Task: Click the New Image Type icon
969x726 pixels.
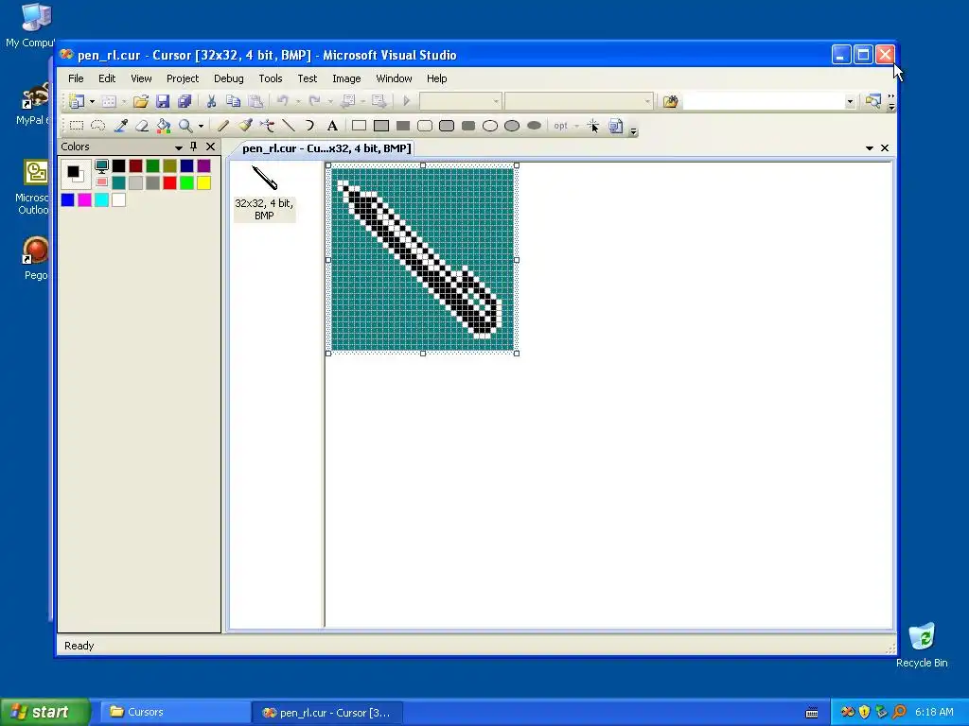Action: tap(615, 126)
